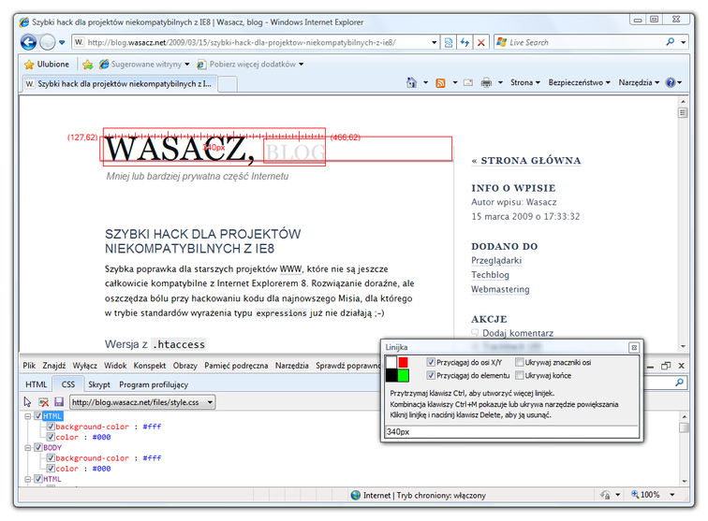Toggle Przyciągaj do osi X/Y checkbox
The image size is (708, 521).
coord(431,362)
